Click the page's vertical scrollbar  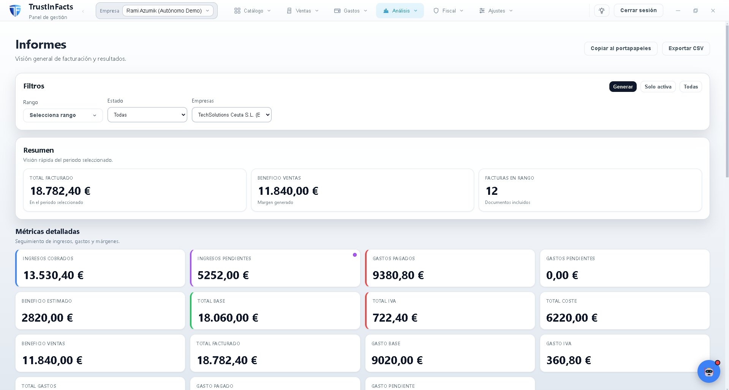click(727, 101)
